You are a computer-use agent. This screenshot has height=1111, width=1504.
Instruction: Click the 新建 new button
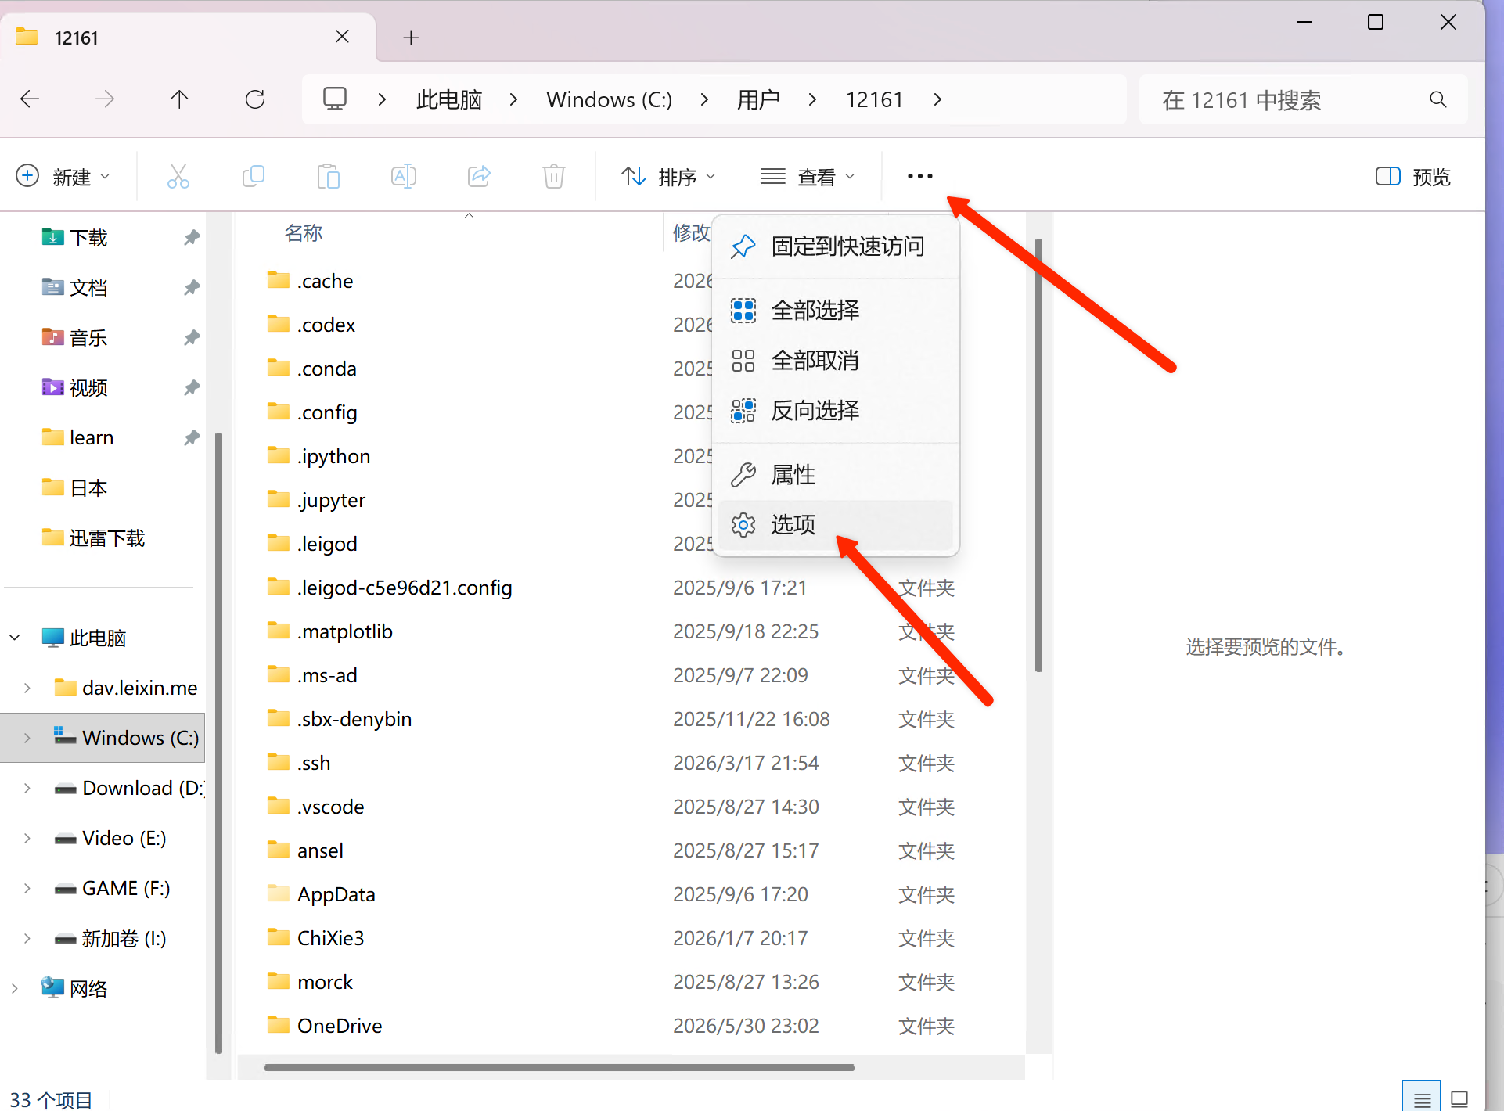tap(63, 177)
